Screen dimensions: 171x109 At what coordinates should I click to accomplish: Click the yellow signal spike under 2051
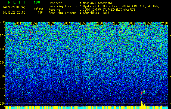pos(22,104)
